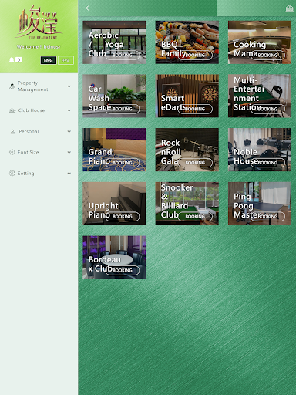Book the Upright Piano room
The width and height of the screenshot is (296, 395).
[123, 216]
